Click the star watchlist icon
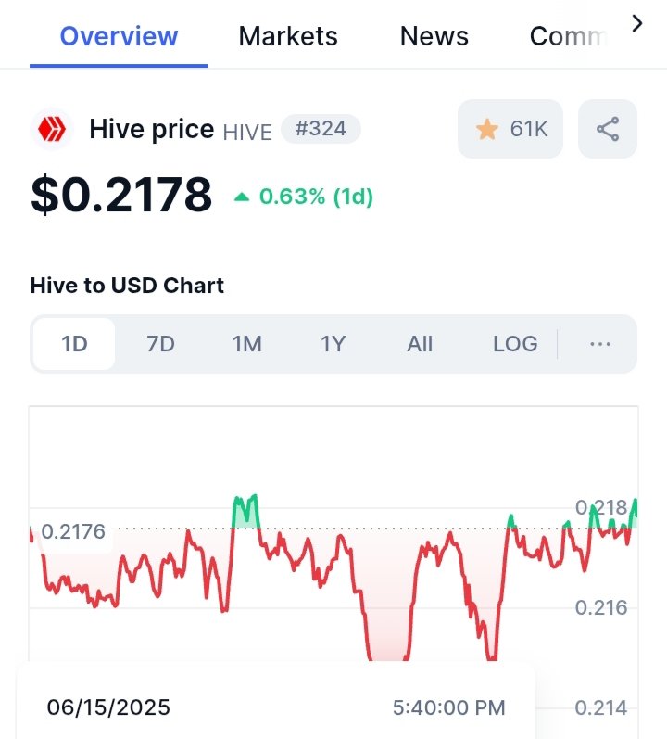The height and width of the screenshot is (739, 667). click(486, 129)
